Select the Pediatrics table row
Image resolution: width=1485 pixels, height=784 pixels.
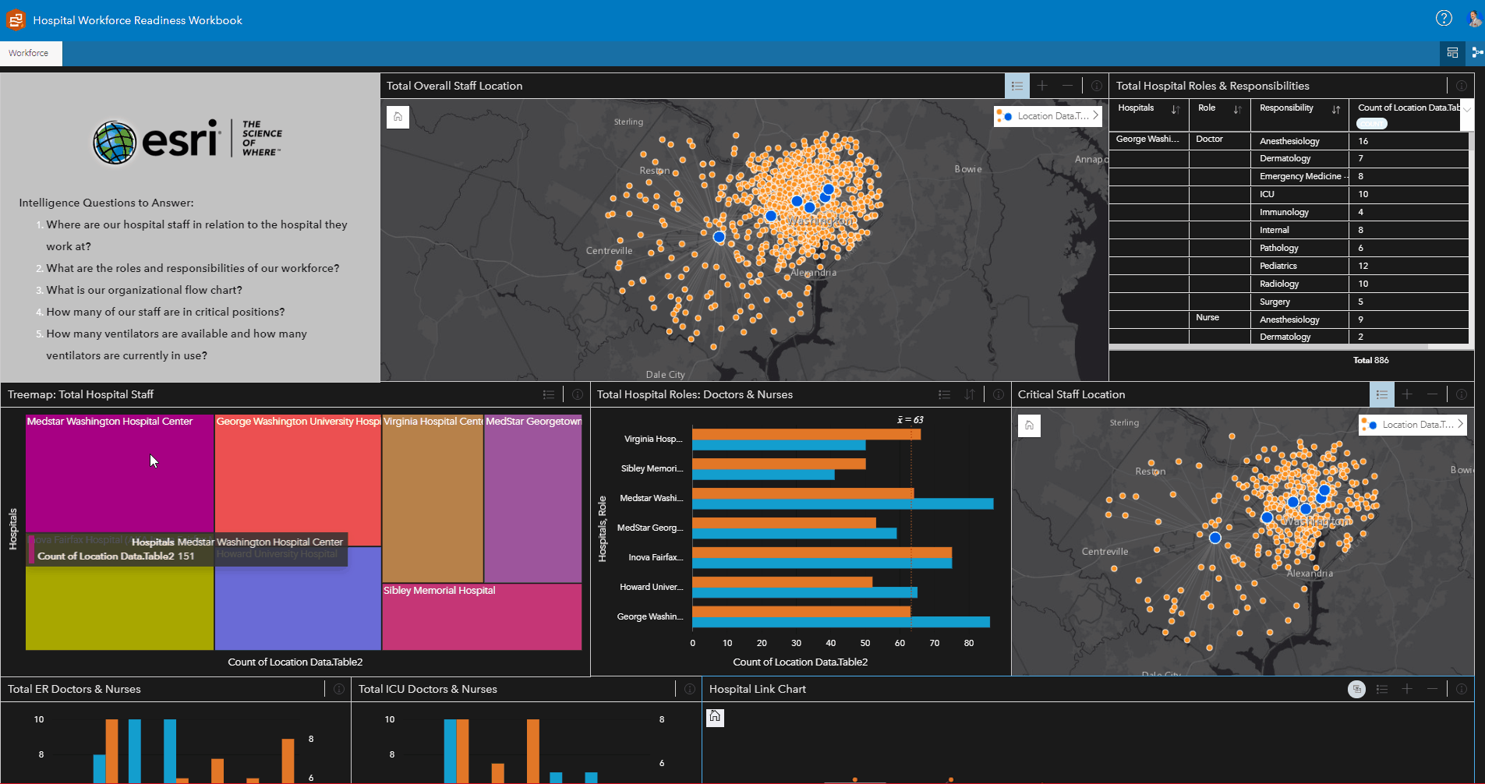click(x=1289, y=266)
